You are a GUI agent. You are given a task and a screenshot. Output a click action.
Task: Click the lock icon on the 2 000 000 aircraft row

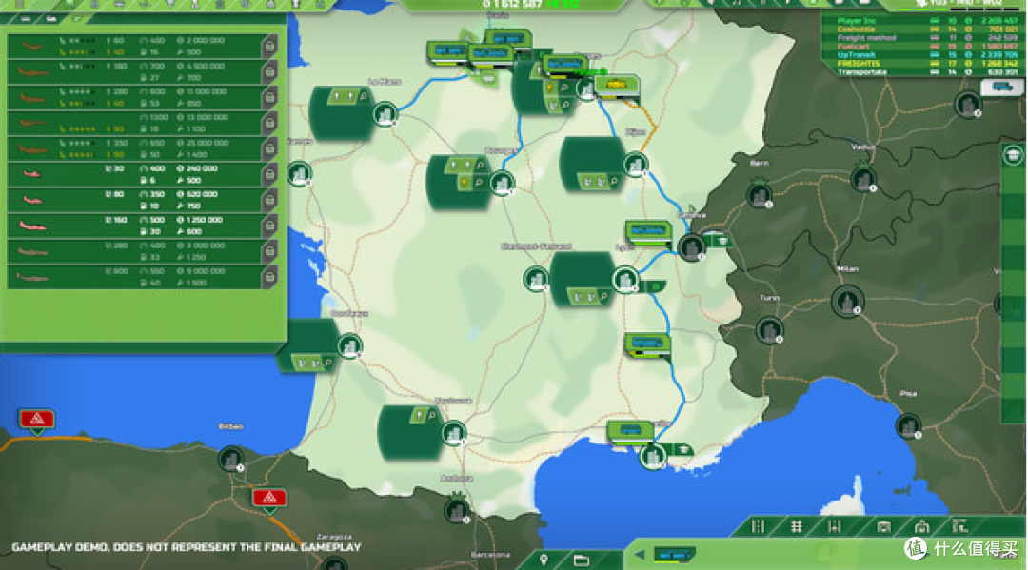tap(269, 48)
